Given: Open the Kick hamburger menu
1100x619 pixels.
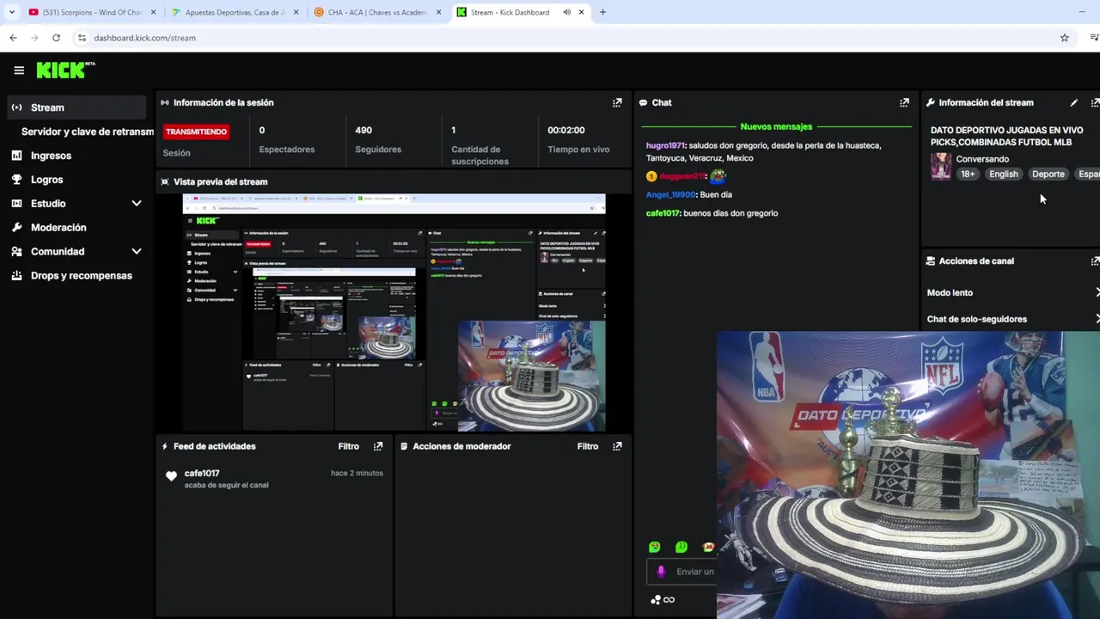Looking at the screenshot, I should point(19,70).
